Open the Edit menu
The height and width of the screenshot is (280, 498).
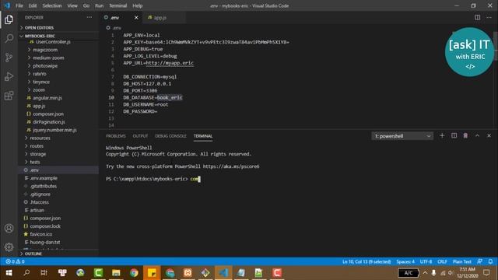33,5
